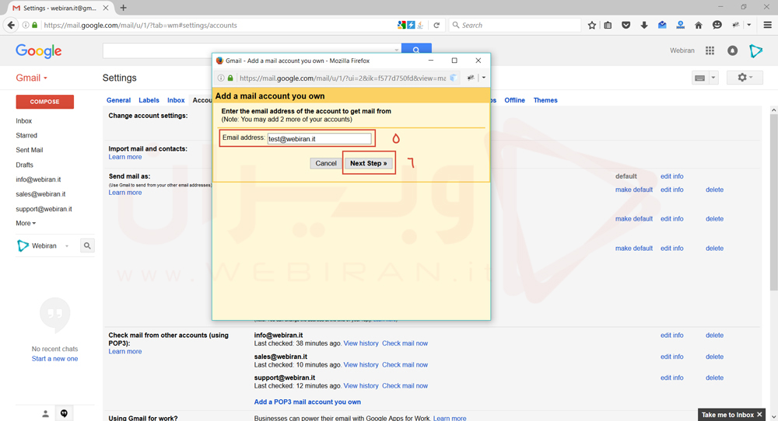Reload the page in Firefox
778x421 pixels.
pyautogui.click(x=436, y=26)
